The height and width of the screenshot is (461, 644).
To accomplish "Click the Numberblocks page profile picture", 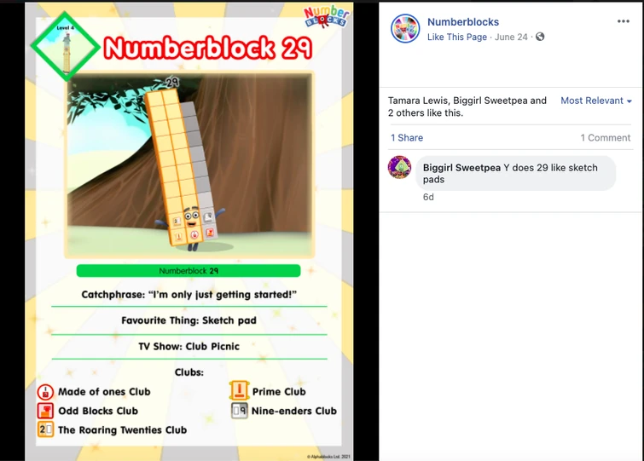I will [x=405, y=29].
